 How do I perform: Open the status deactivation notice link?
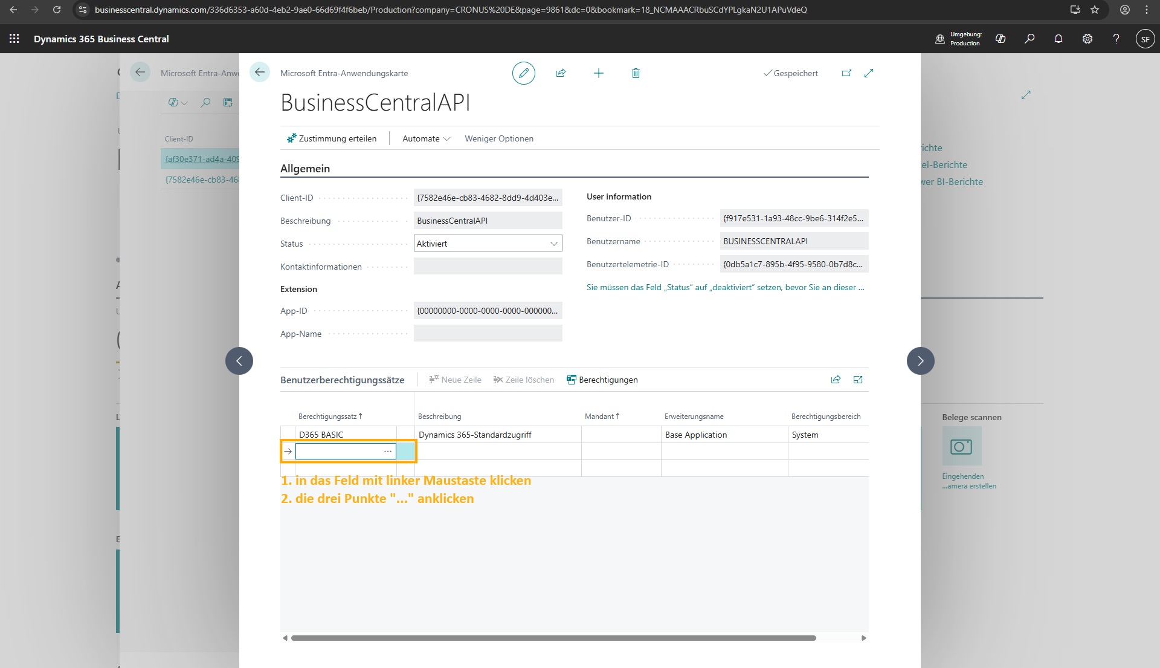(726, 287)
